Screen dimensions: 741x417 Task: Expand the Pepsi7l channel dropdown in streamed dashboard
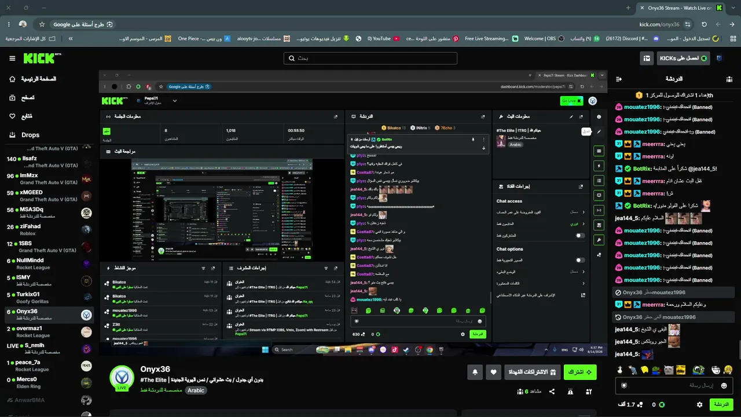click(174, 101)
